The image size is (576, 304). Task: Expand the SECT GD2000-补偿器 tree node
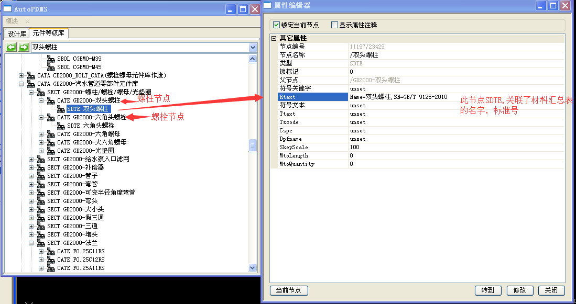31,167
